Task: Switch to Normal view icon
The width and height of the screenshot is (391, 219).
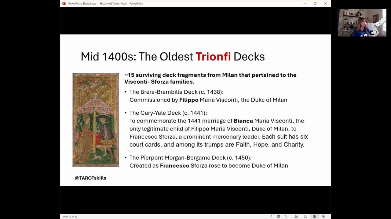Action: (296, 216)
